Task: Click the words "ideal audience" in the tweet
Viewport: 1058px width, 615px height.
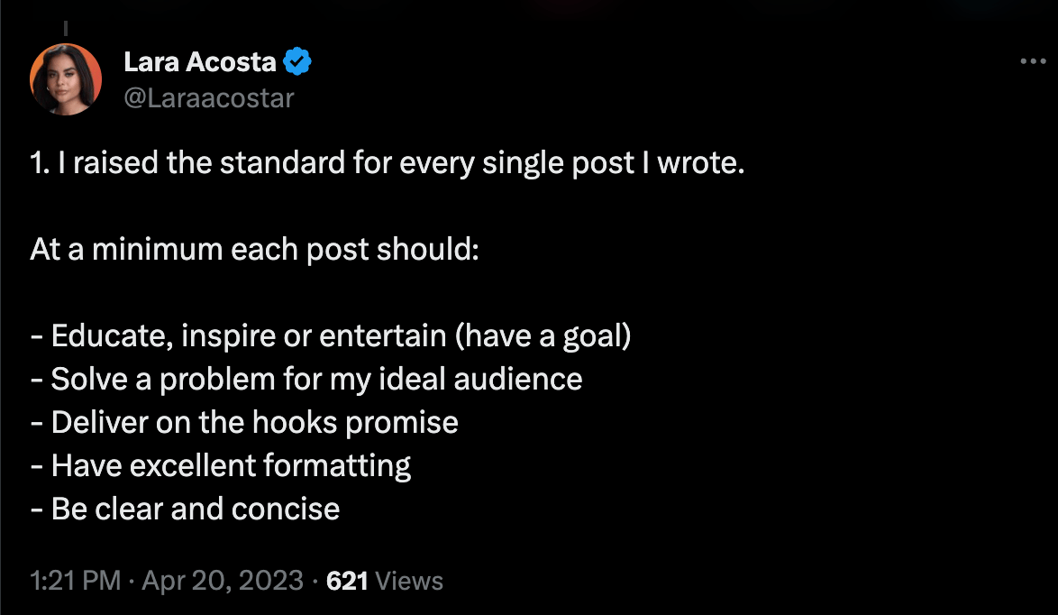Action: tap(480, 379)
